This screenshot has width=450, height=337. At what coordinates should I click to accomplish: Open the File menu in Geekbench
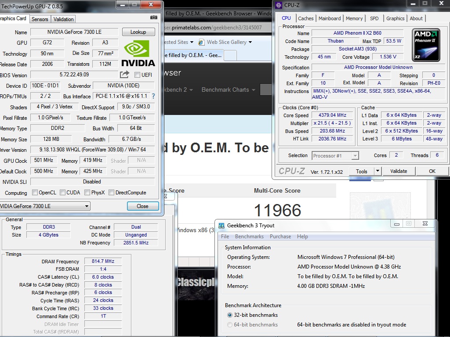[225, 237]
